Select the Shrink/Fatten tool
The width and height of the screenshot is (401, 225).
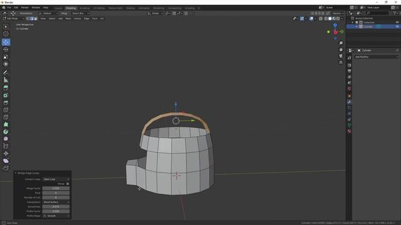[x=6, y=153]
